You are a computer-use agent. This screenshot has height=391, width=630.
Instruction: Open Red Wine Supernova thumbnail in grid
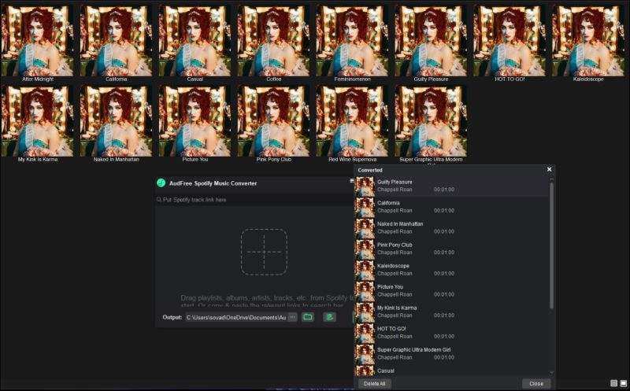pyautogui.click(x=352, y=121)
